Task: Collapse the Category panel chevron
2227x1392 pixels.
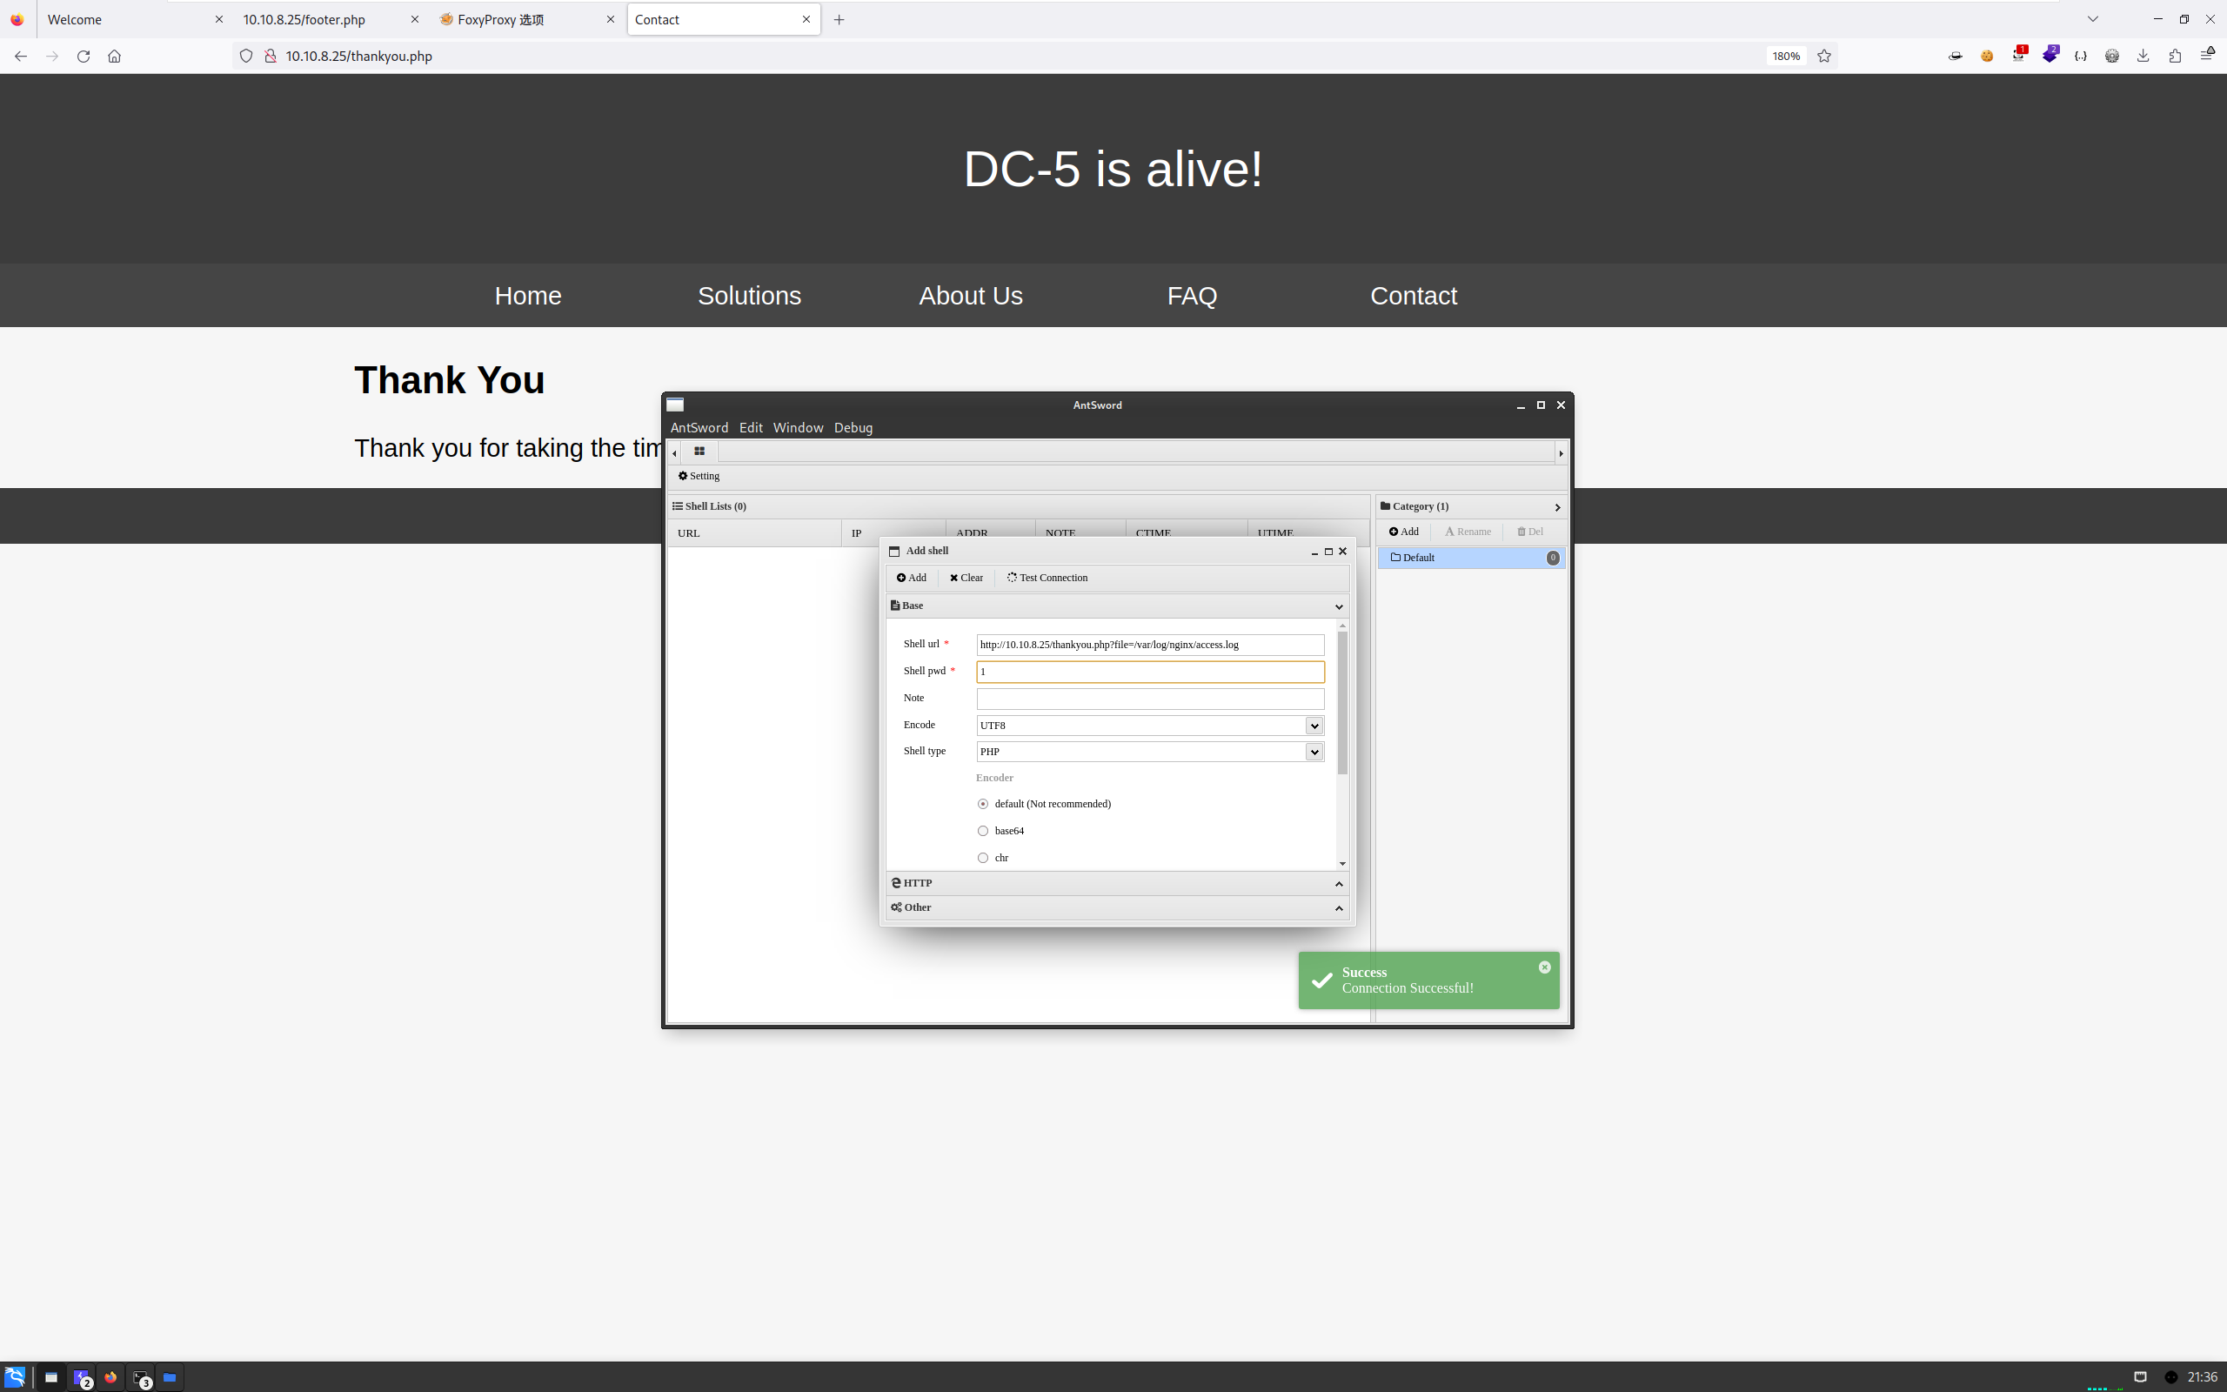Action: 1557,507
